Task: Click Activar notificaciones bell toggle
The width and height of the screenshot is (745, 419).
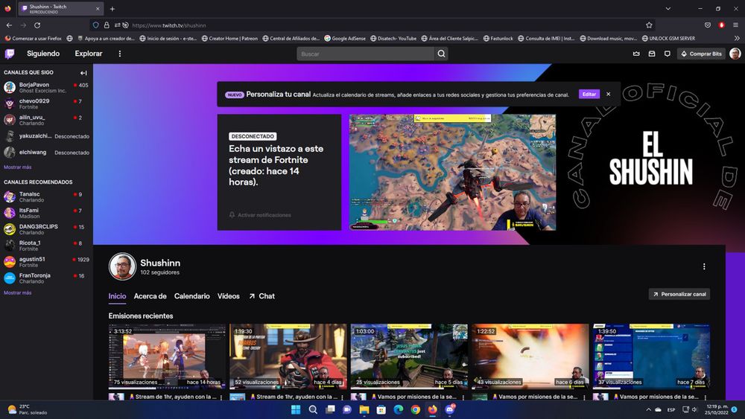Action: [260, 215]
